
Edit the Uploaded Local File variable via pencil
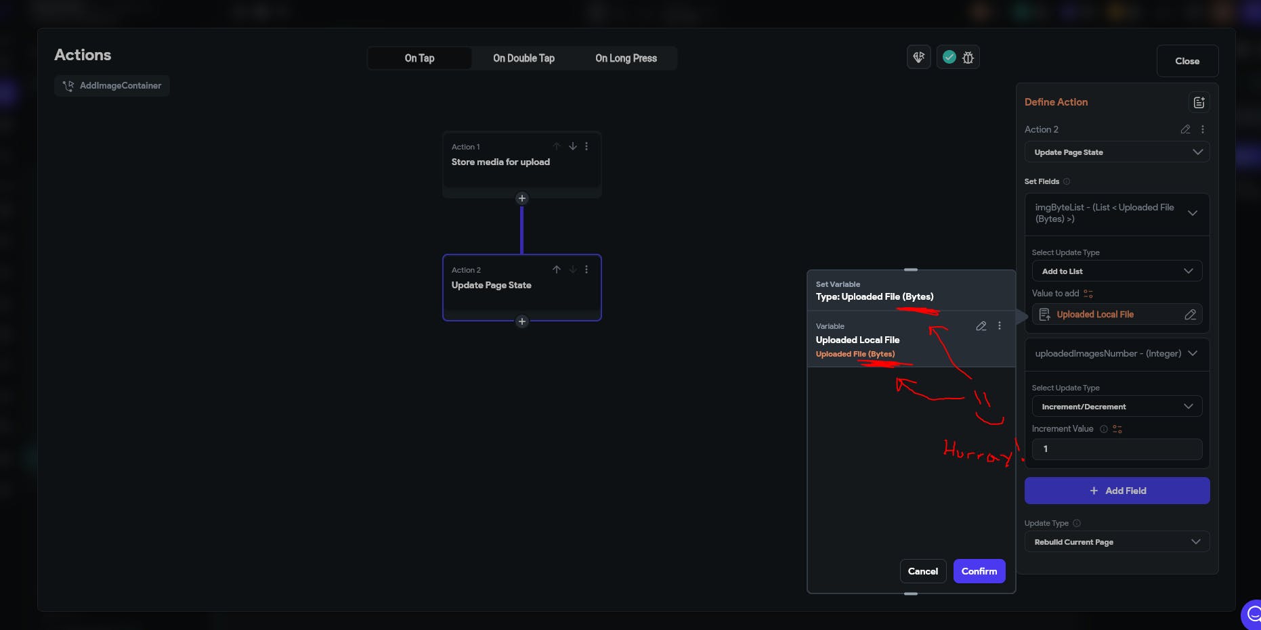click(x=981, y=326)
